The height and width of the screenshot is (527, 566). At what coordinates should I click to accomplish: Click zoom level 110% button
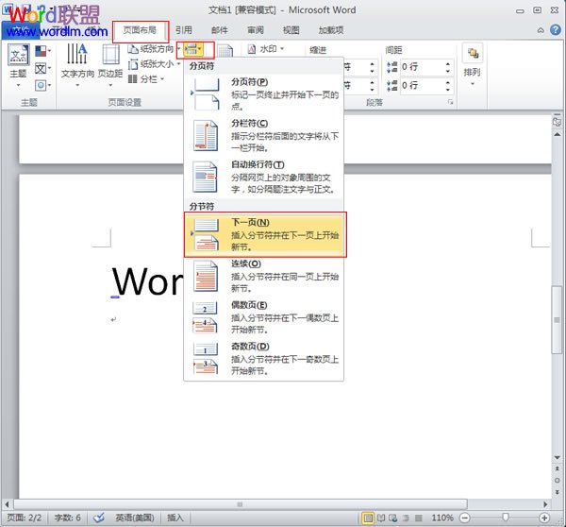click(x=442, y=518)
